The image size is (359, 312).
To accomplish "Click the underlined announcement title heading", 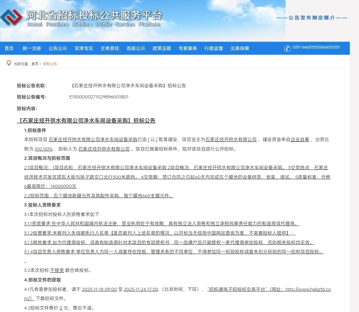I will click(x=86, y=121).
